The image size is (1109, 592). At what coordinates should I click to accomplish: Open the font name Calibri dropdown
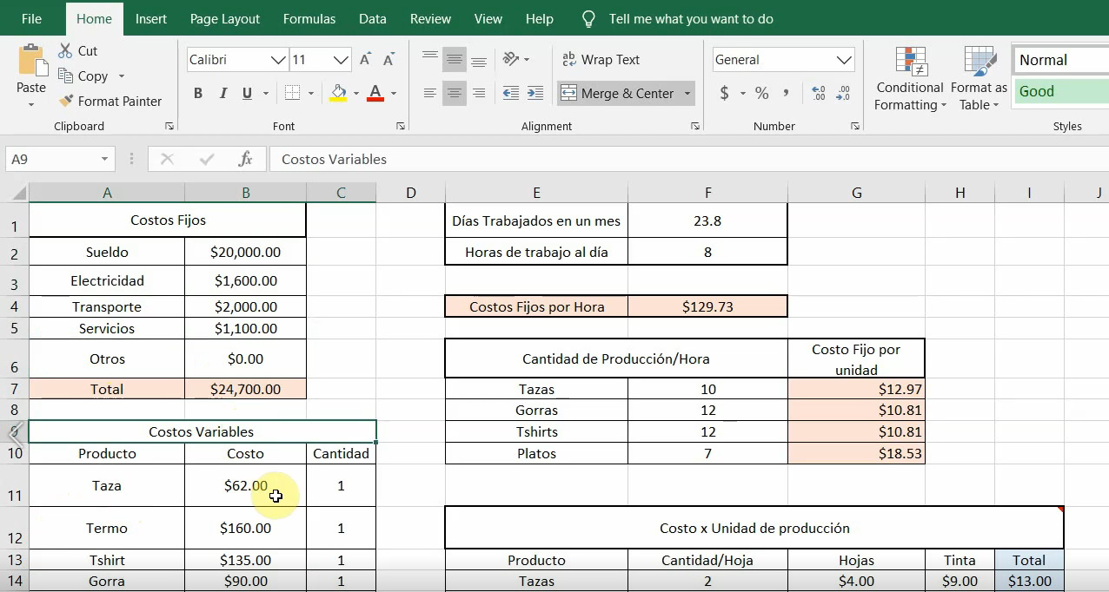click(x=278, y=60)
